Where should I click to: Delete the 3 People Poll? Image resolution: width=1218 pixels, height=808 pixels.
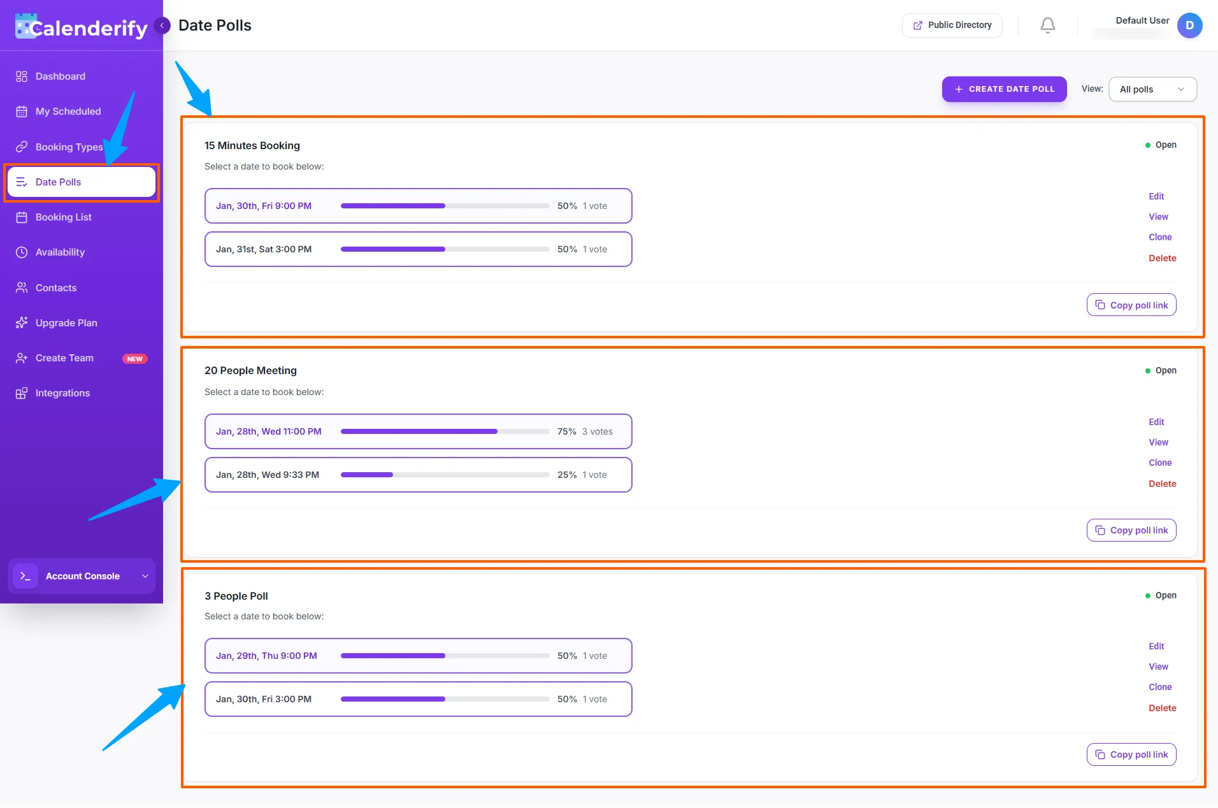[x=1162, y=708]
